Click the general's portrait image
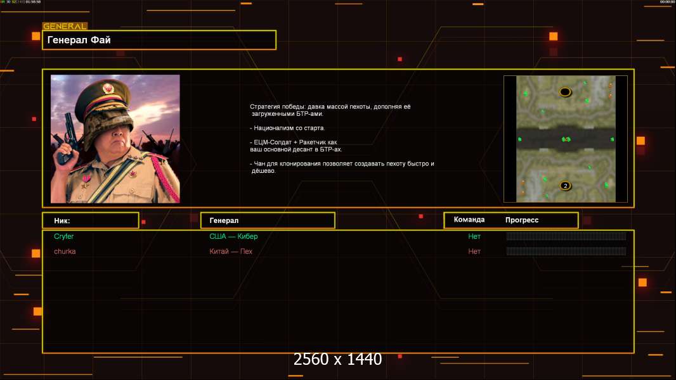676x380 pixels. pos(115,139)
